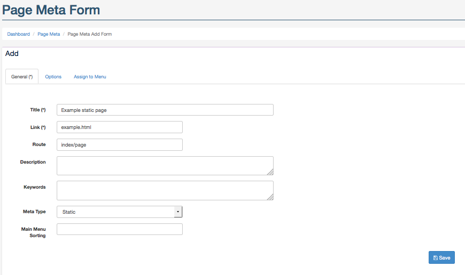The height and width of the screenshot is (275, 465).
Task: Click the Add section heading
Action: pos(12,53)
